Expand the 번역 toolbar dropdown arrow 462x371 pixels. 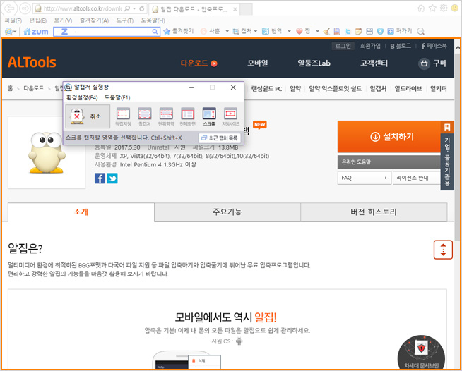click(x=290, y=31)
